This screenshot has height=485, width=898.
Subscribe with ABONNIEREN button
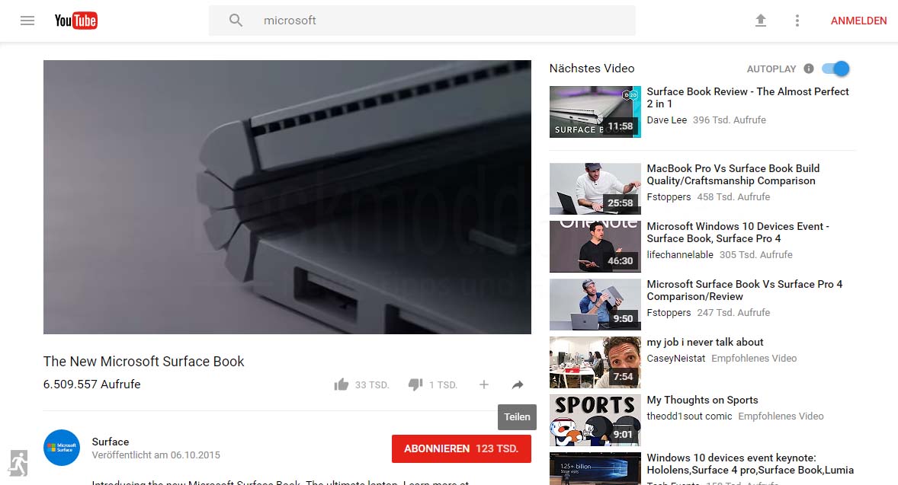[x=461, y=449]
